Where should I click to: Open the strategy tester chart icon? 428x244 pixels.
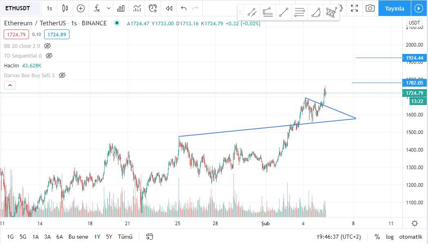[137, 8]
